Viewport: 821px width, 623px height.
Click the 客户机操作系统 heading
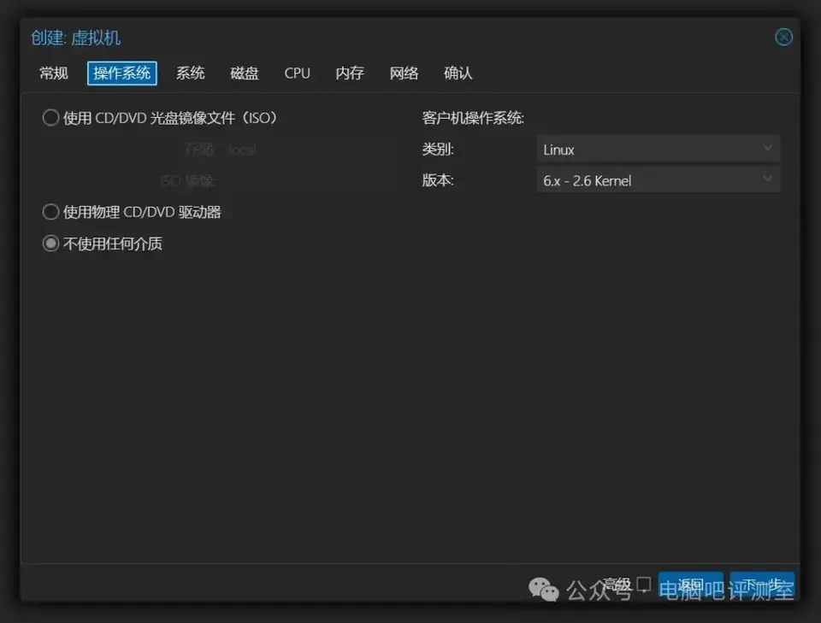coord(473,118)
